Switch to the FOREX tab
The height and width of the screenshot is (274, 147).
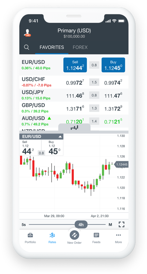(80, 48)
